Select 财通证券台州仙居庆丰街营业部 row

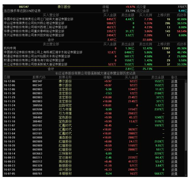click(x=95, y=56)
